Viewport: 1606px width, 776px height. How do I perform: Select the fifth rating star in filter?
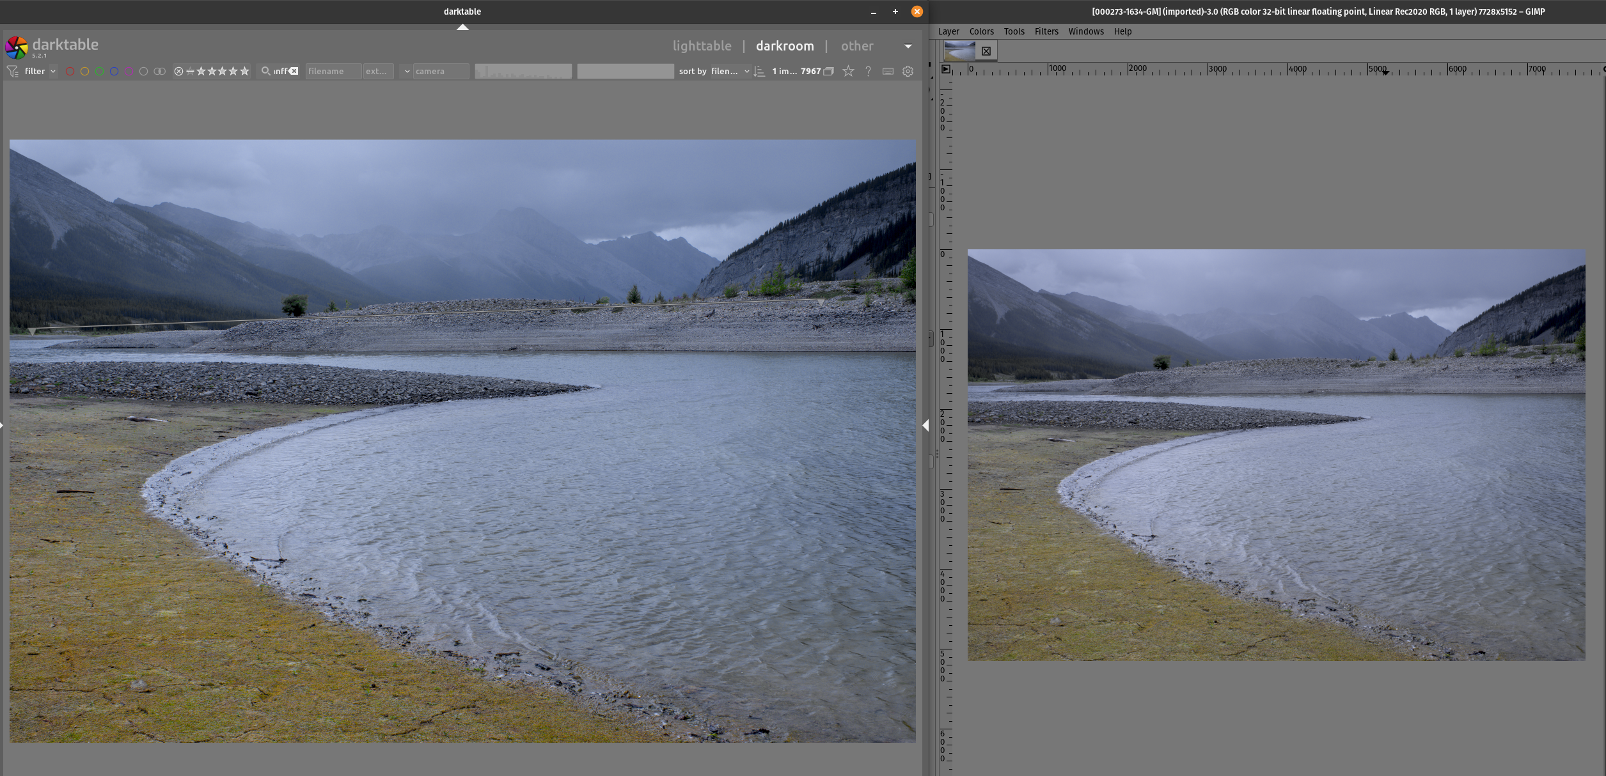tap(244, 72)
